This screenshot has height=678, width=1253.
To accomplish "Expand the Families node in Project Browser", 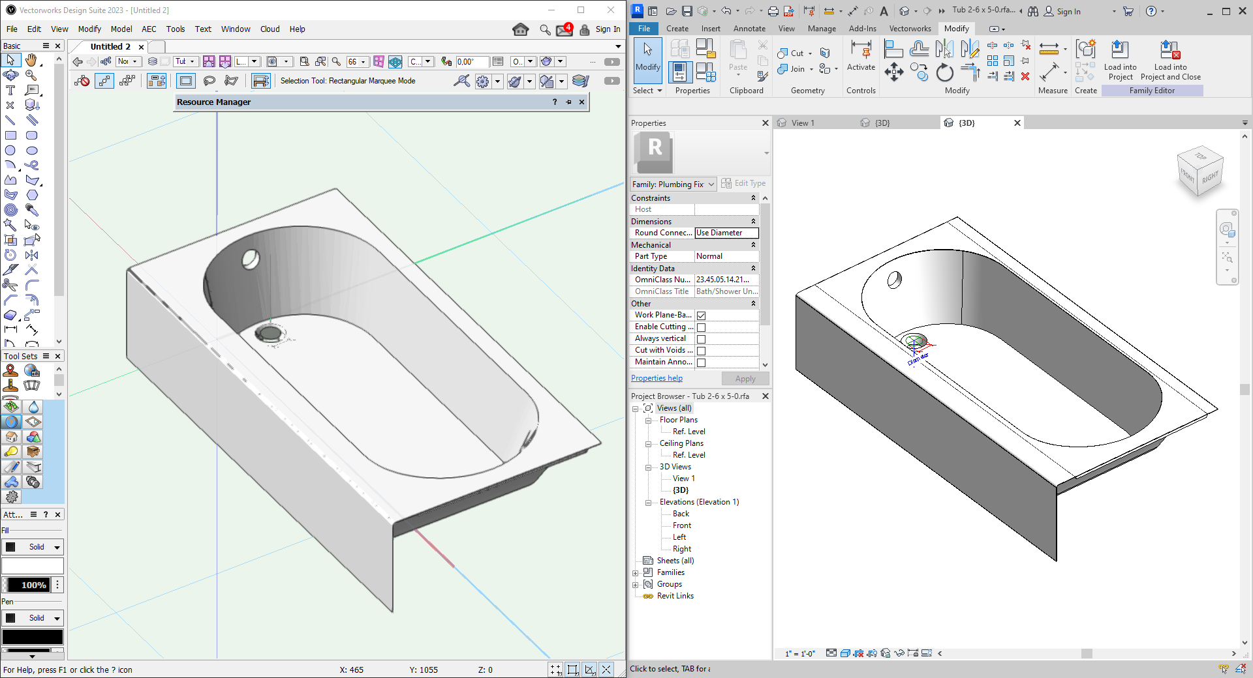I will tap(636, 573).
